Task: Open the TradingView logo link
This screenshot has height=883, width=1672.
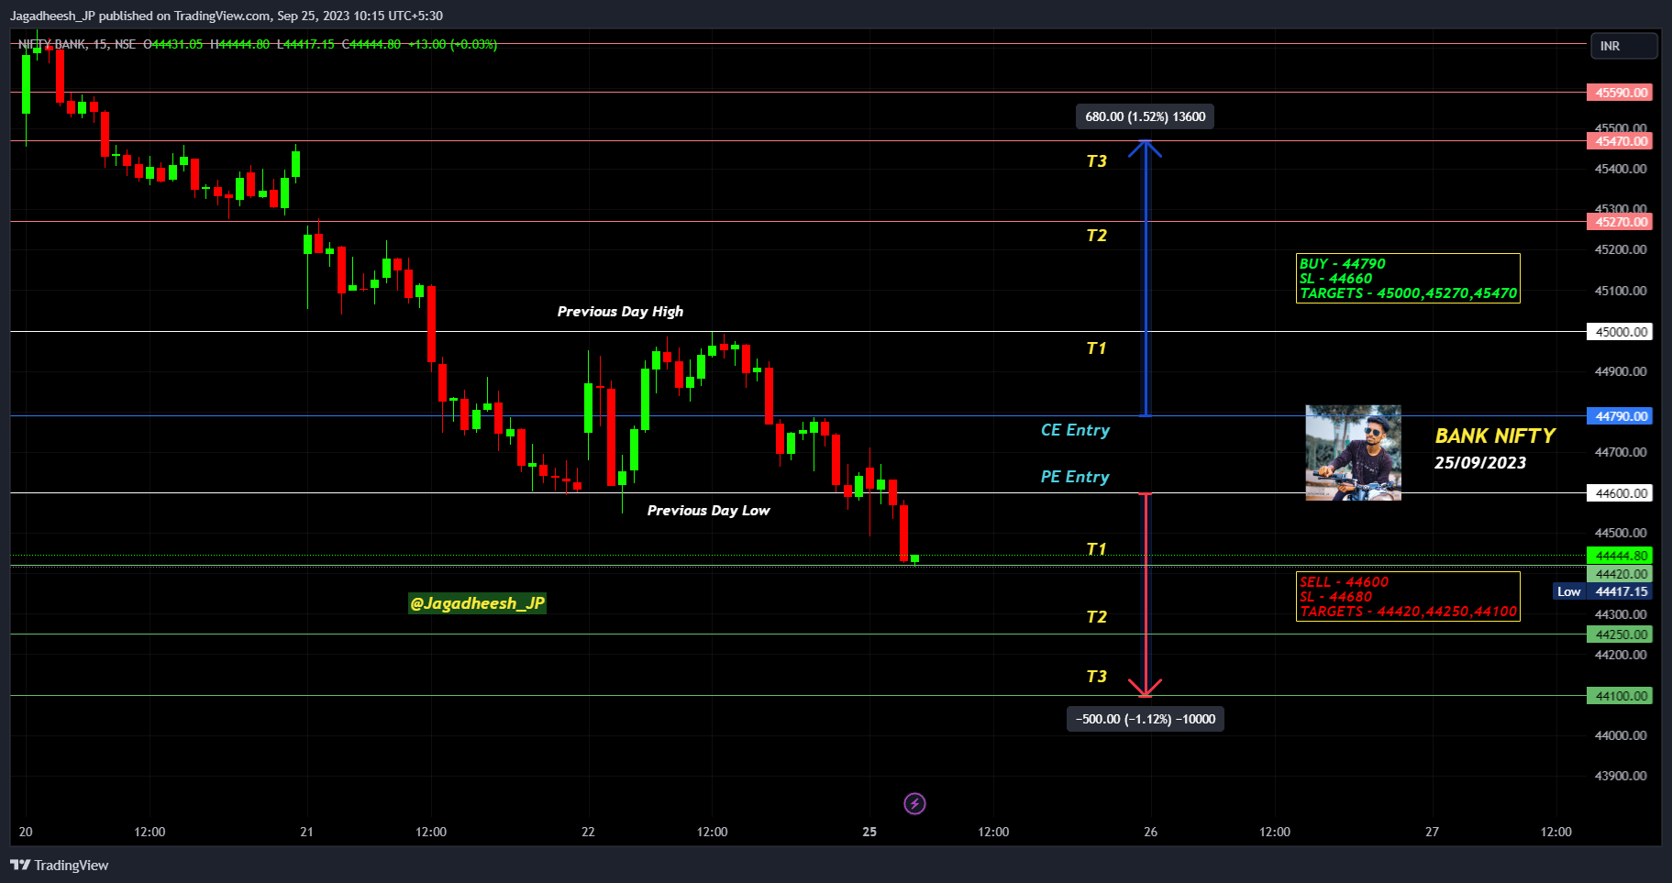Action: (x=59, y=865)
